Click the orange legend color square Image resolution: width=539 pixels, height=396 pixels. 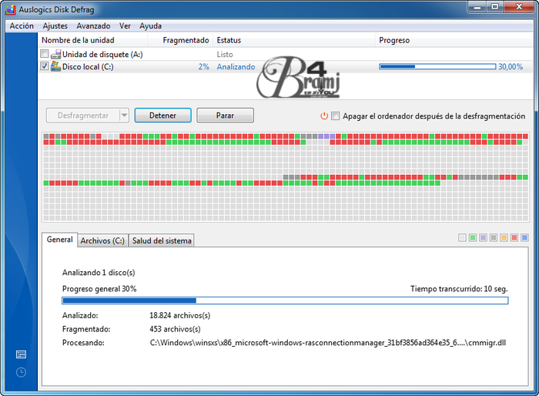pyautogui.click(x=504, y=237)
